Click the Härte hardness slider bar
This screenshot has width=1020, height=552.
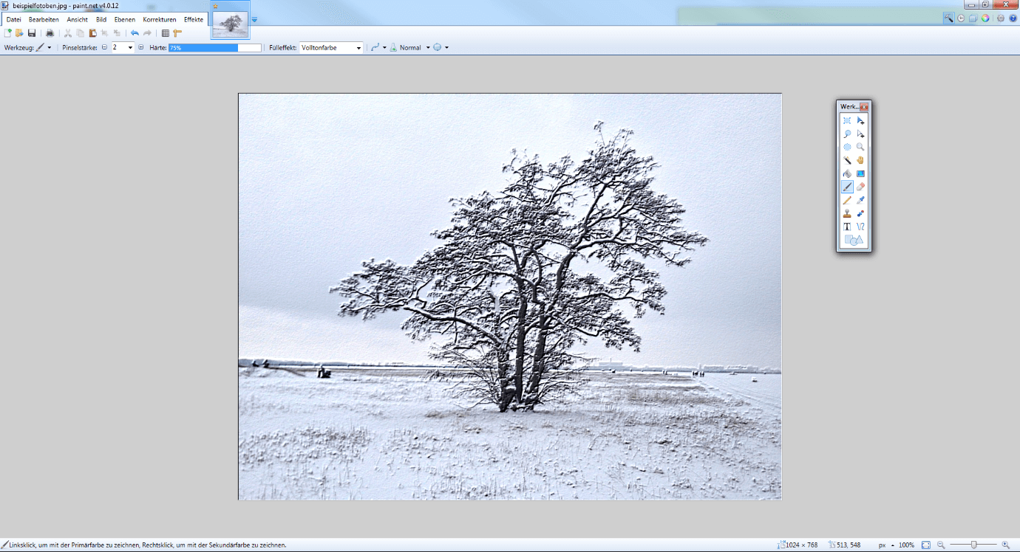(214, 48)
